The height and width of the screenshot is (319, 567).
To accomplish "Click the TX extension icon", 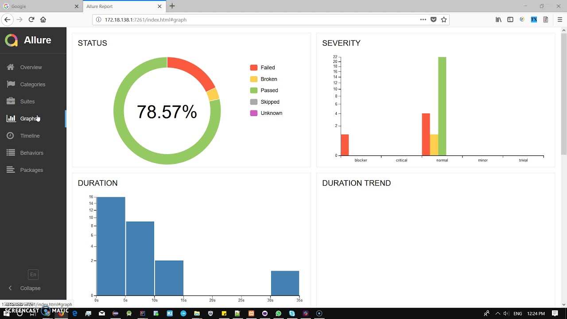I will [x=534, y=19].
